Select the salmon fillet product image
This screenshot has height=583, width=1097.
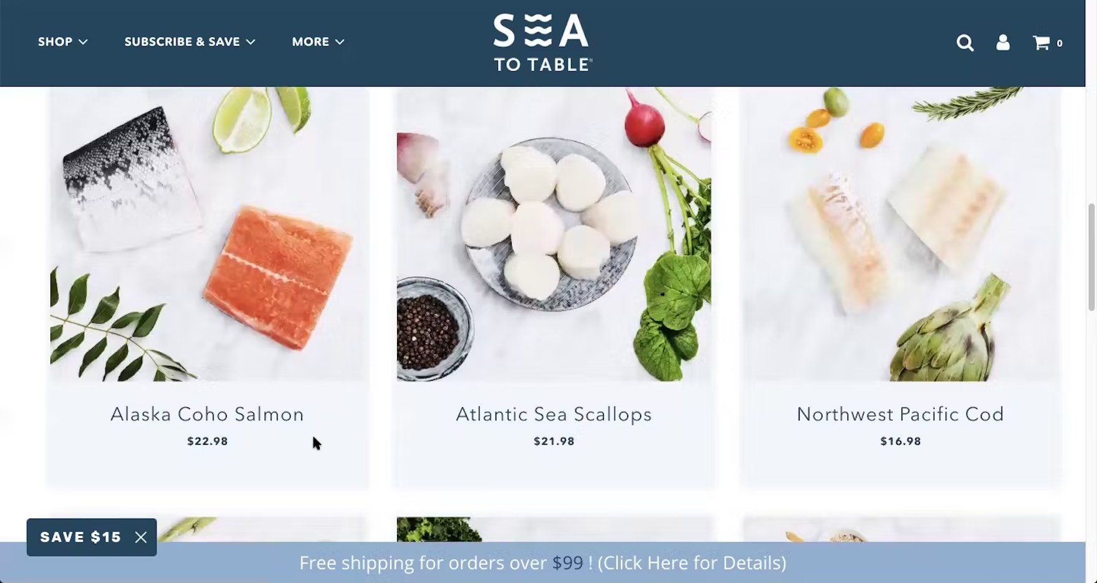209,234
